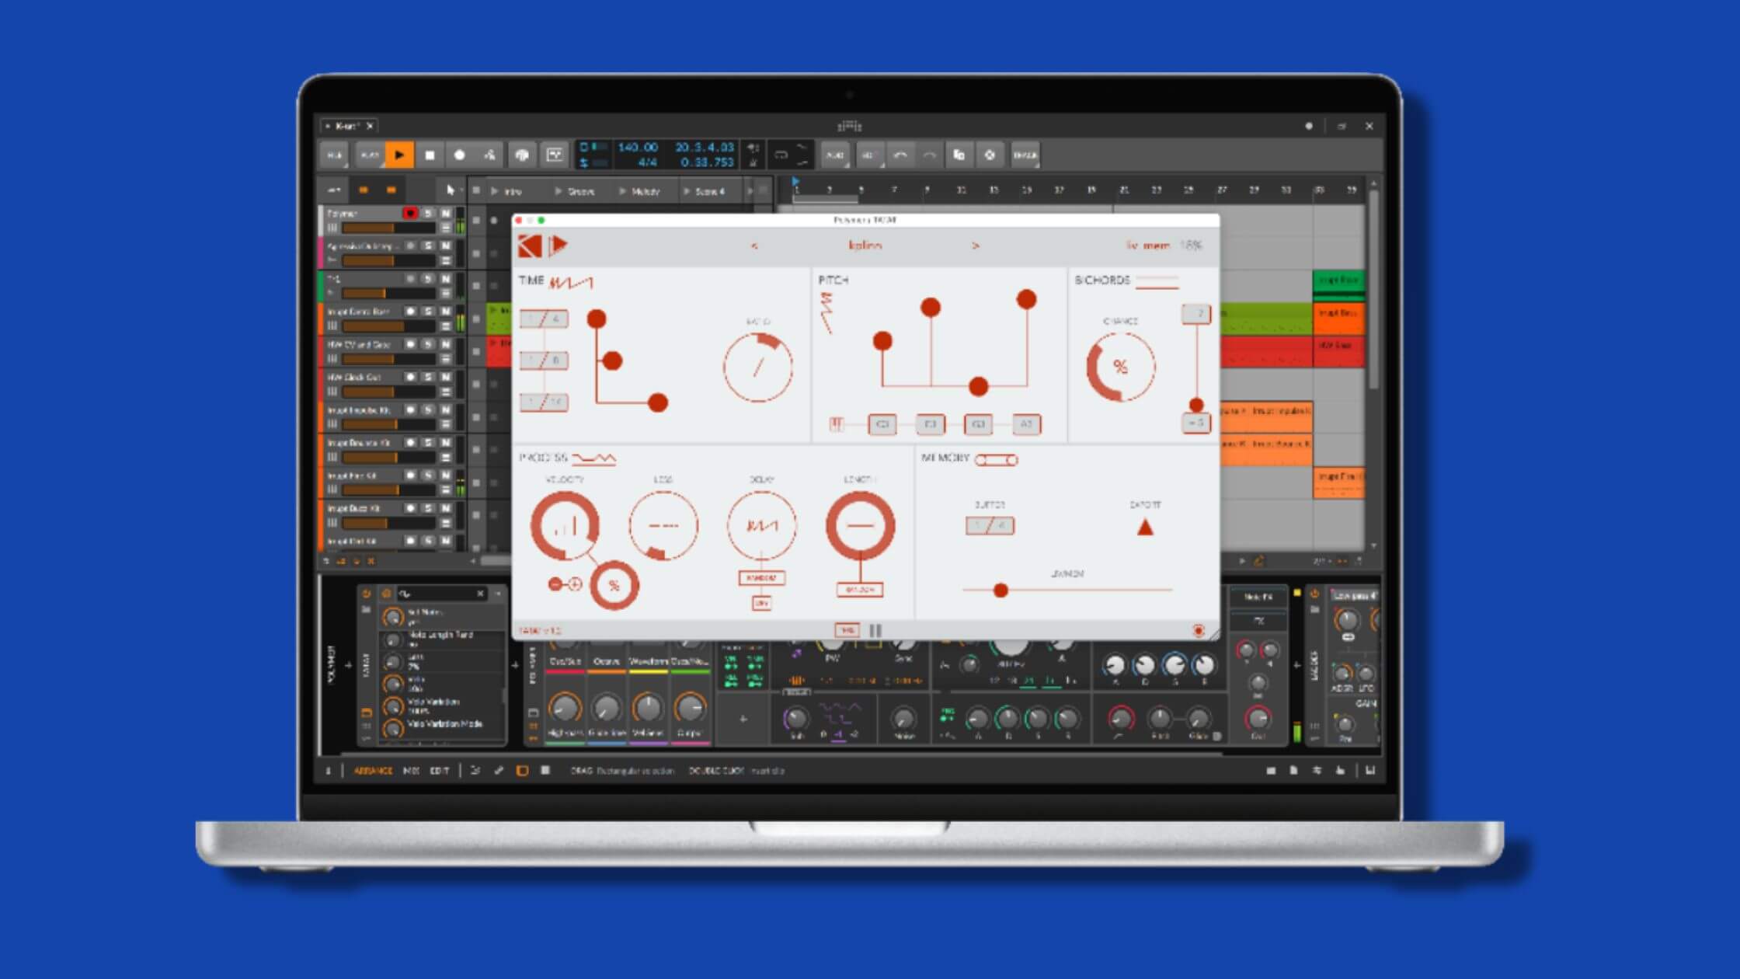Click the red triangle Cutoff icon in Memory section
Screen dimensions: 1740x979
[1145, 528]
